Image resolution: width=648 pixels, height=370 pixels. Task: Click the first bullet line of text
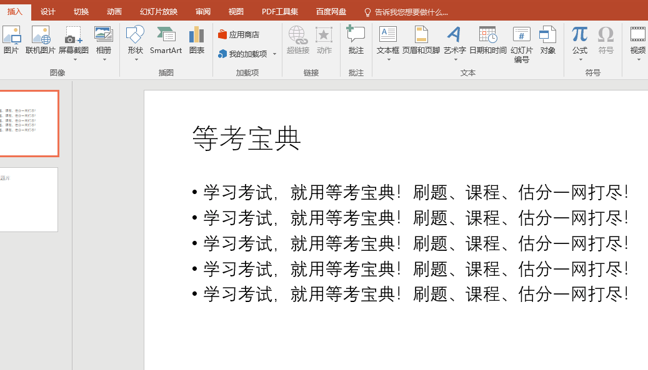click(x=416, y=193)
